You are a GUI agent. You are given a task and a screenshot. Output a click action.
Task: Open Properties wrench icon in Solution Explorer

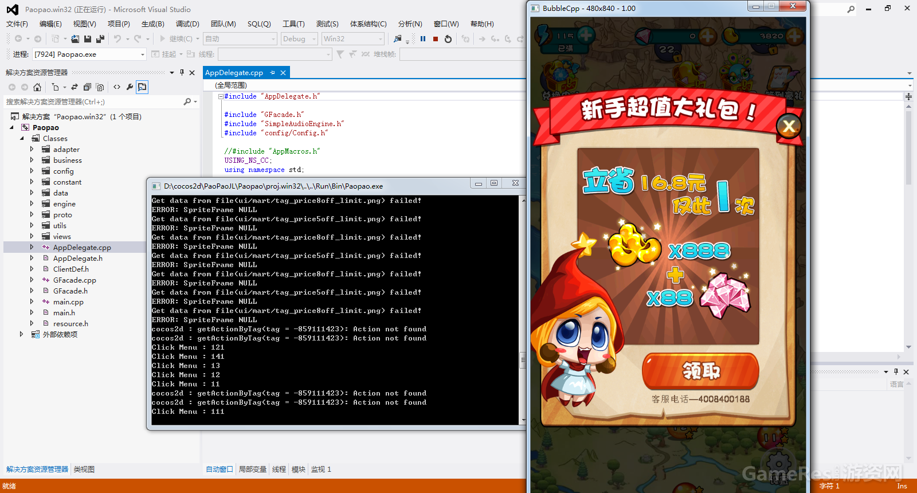[x=130, y=87]
